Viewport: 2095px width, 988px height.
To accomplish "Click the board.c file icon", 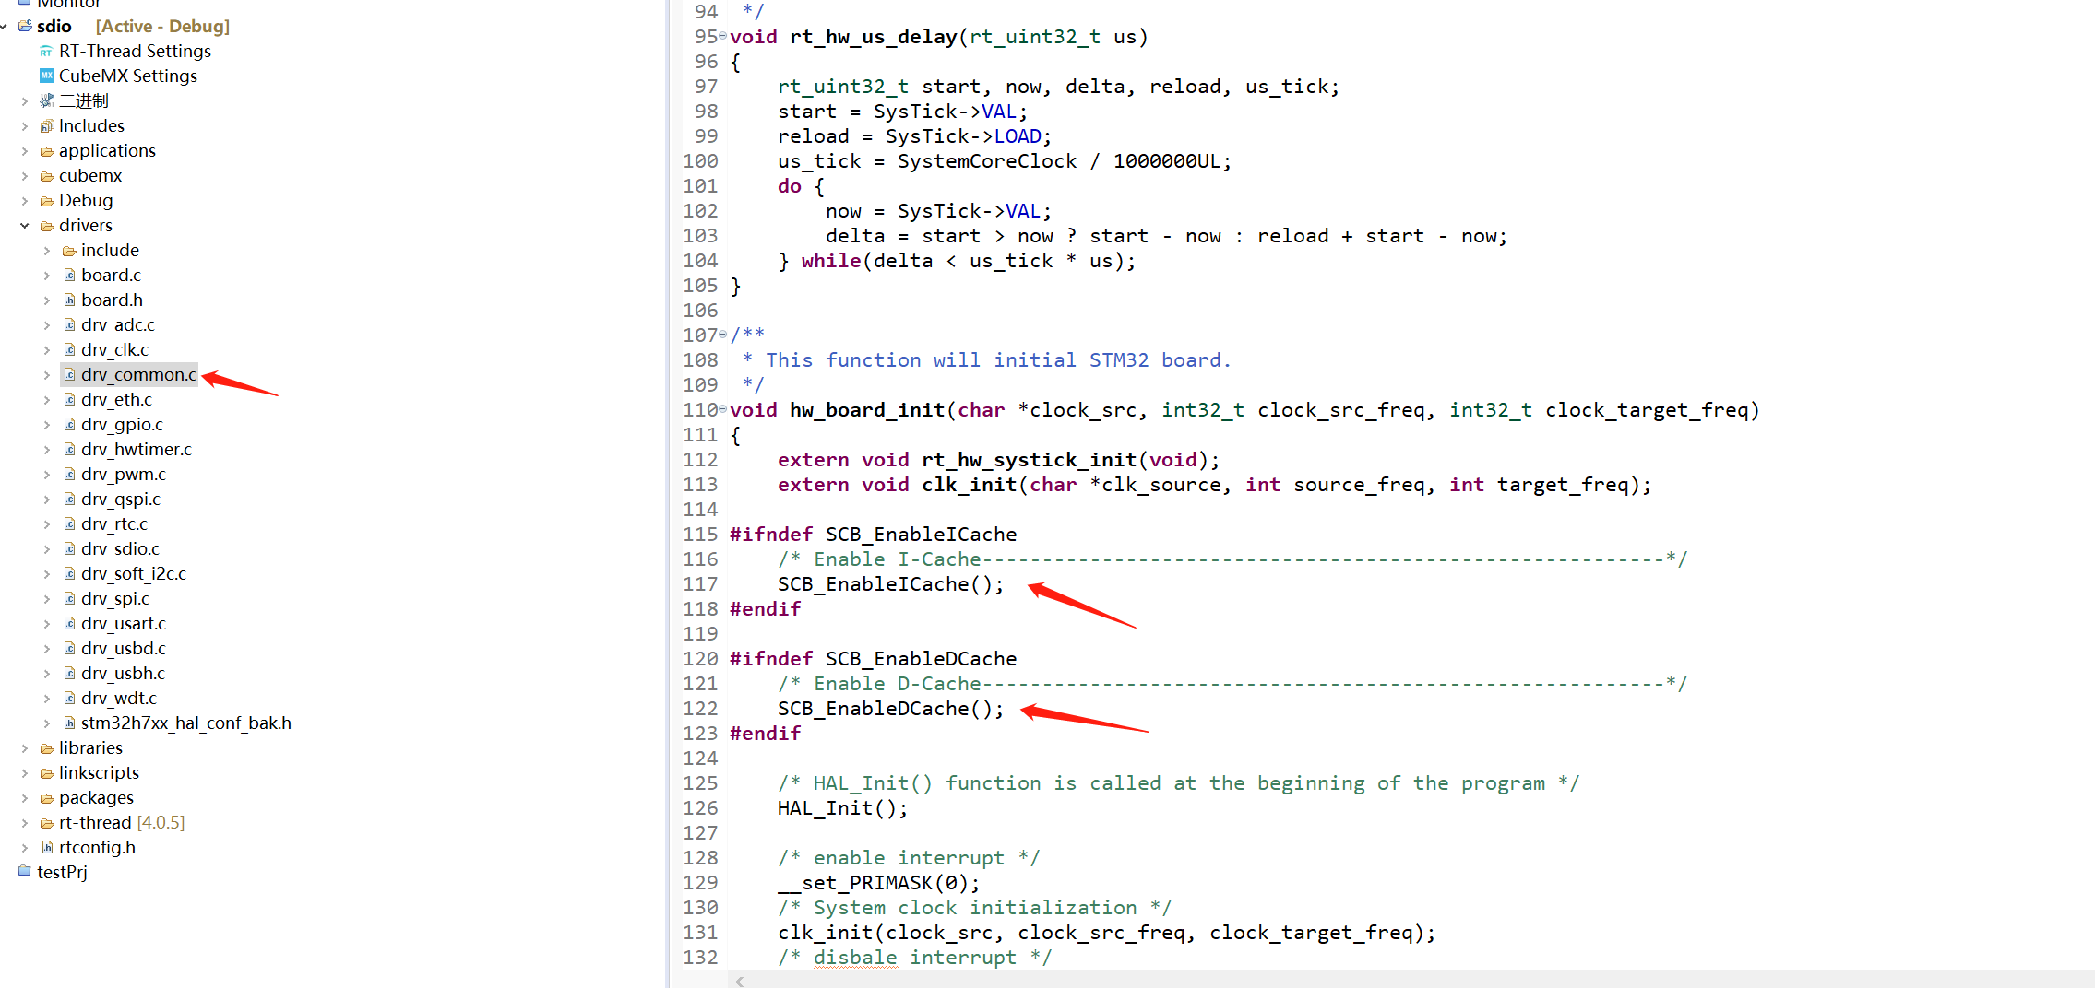I will [69, 275].
